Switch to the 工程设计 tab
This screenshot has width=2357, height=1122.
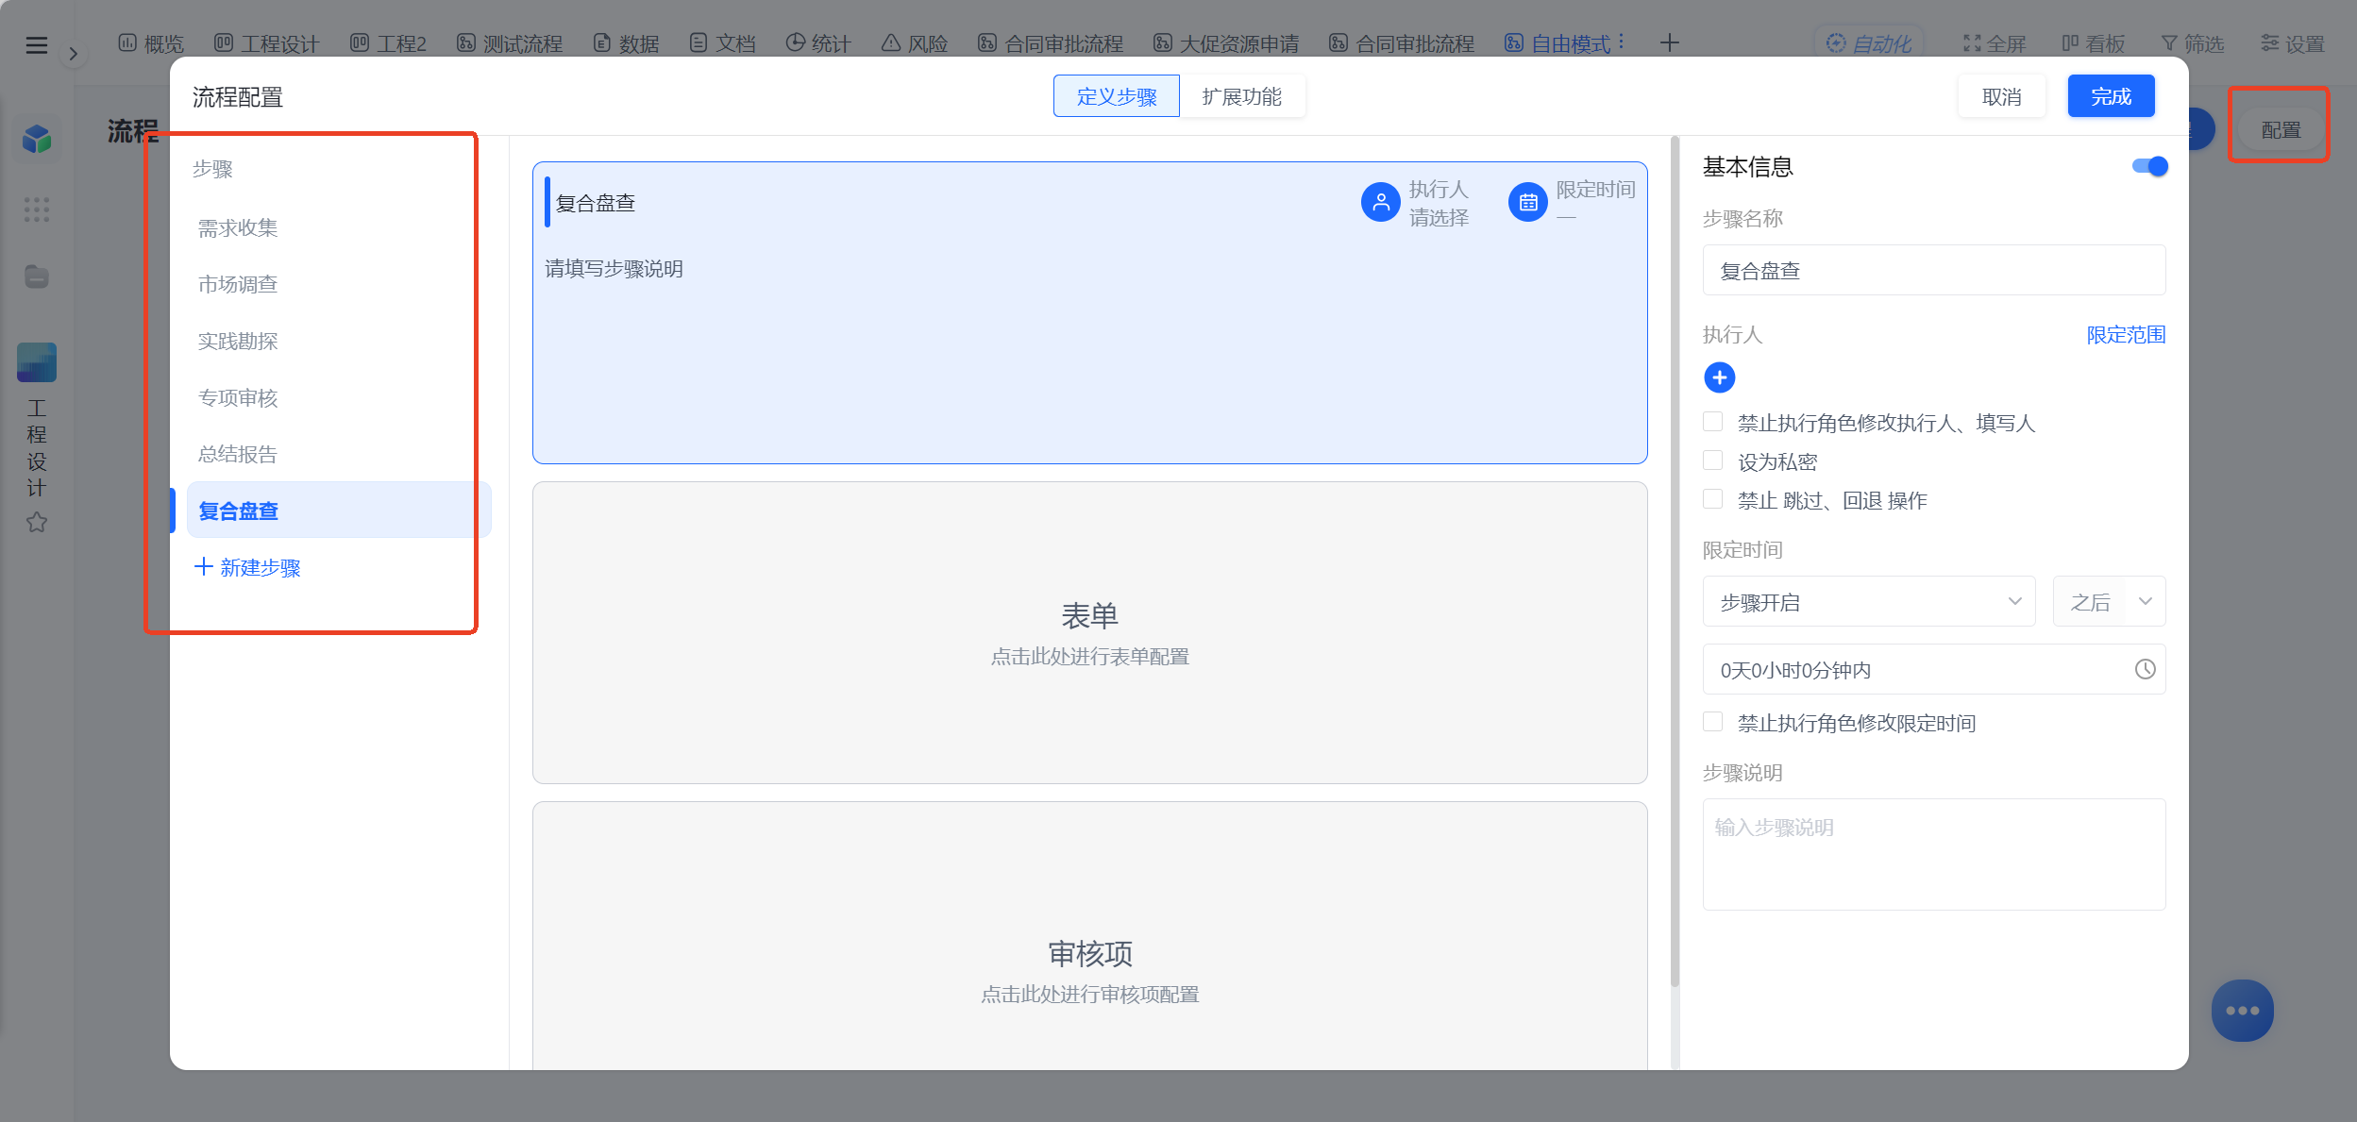[267, 43]
